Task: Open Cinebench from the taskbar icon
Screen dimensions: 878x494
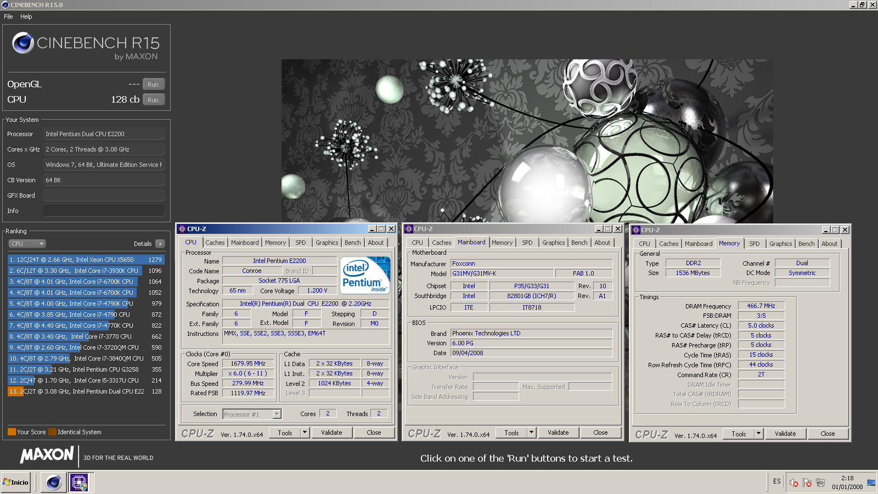Action: (53, 482)
